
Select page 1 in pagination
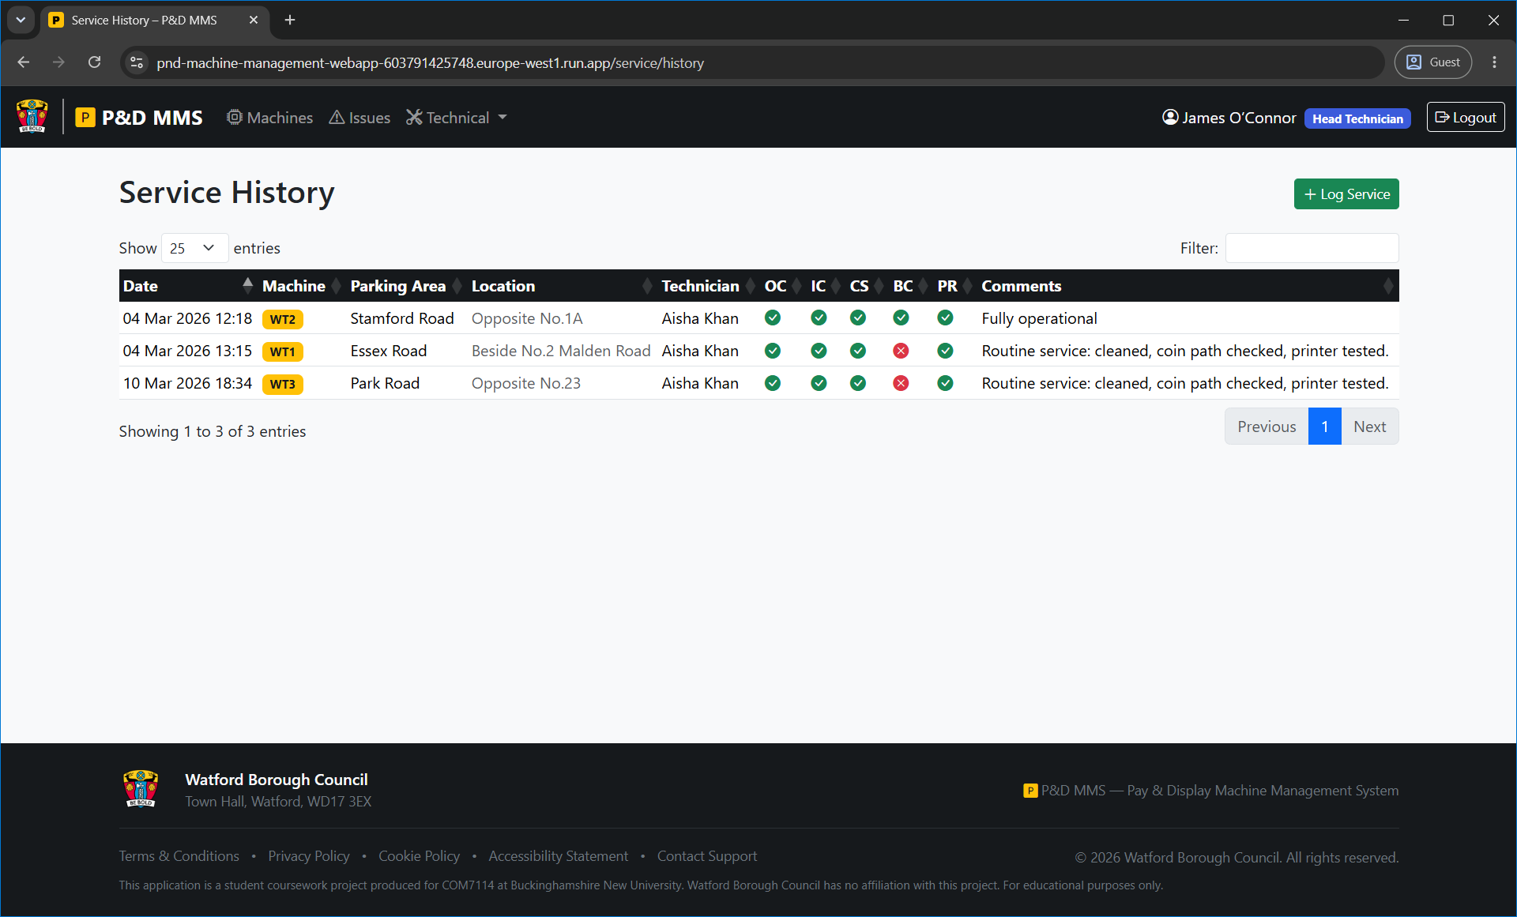[x=1325, y=427]
